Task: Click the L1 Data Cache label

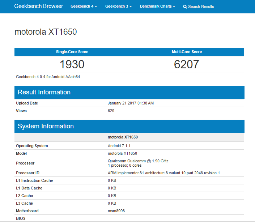Action: click(29, 188)
